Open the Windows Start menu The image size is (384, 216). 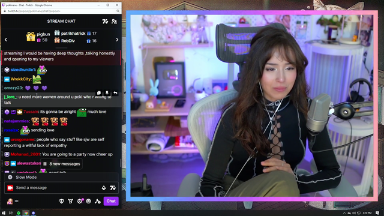click(4, 213)
